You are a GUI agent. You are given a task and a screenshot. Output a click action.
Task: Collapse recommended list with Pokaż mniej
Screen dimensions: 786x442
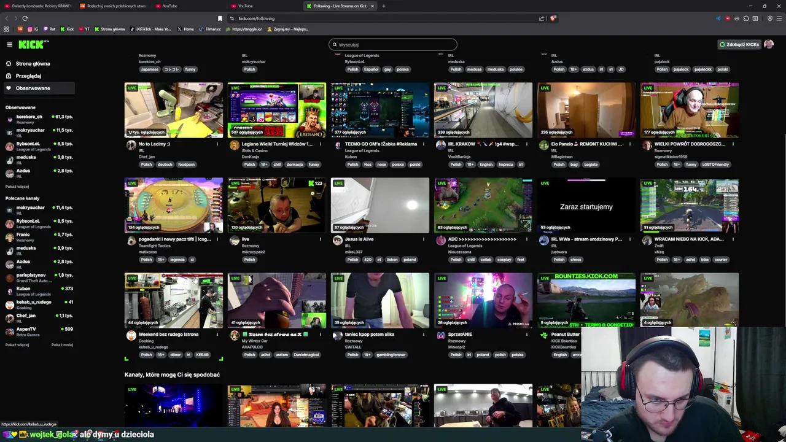click(x=62, y=344)
